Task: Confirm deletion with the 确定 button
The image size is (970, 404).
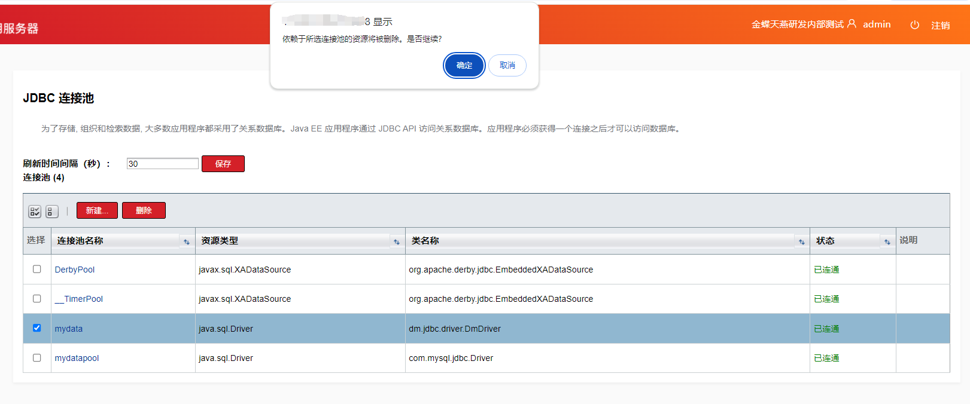Action: (464, 65)
